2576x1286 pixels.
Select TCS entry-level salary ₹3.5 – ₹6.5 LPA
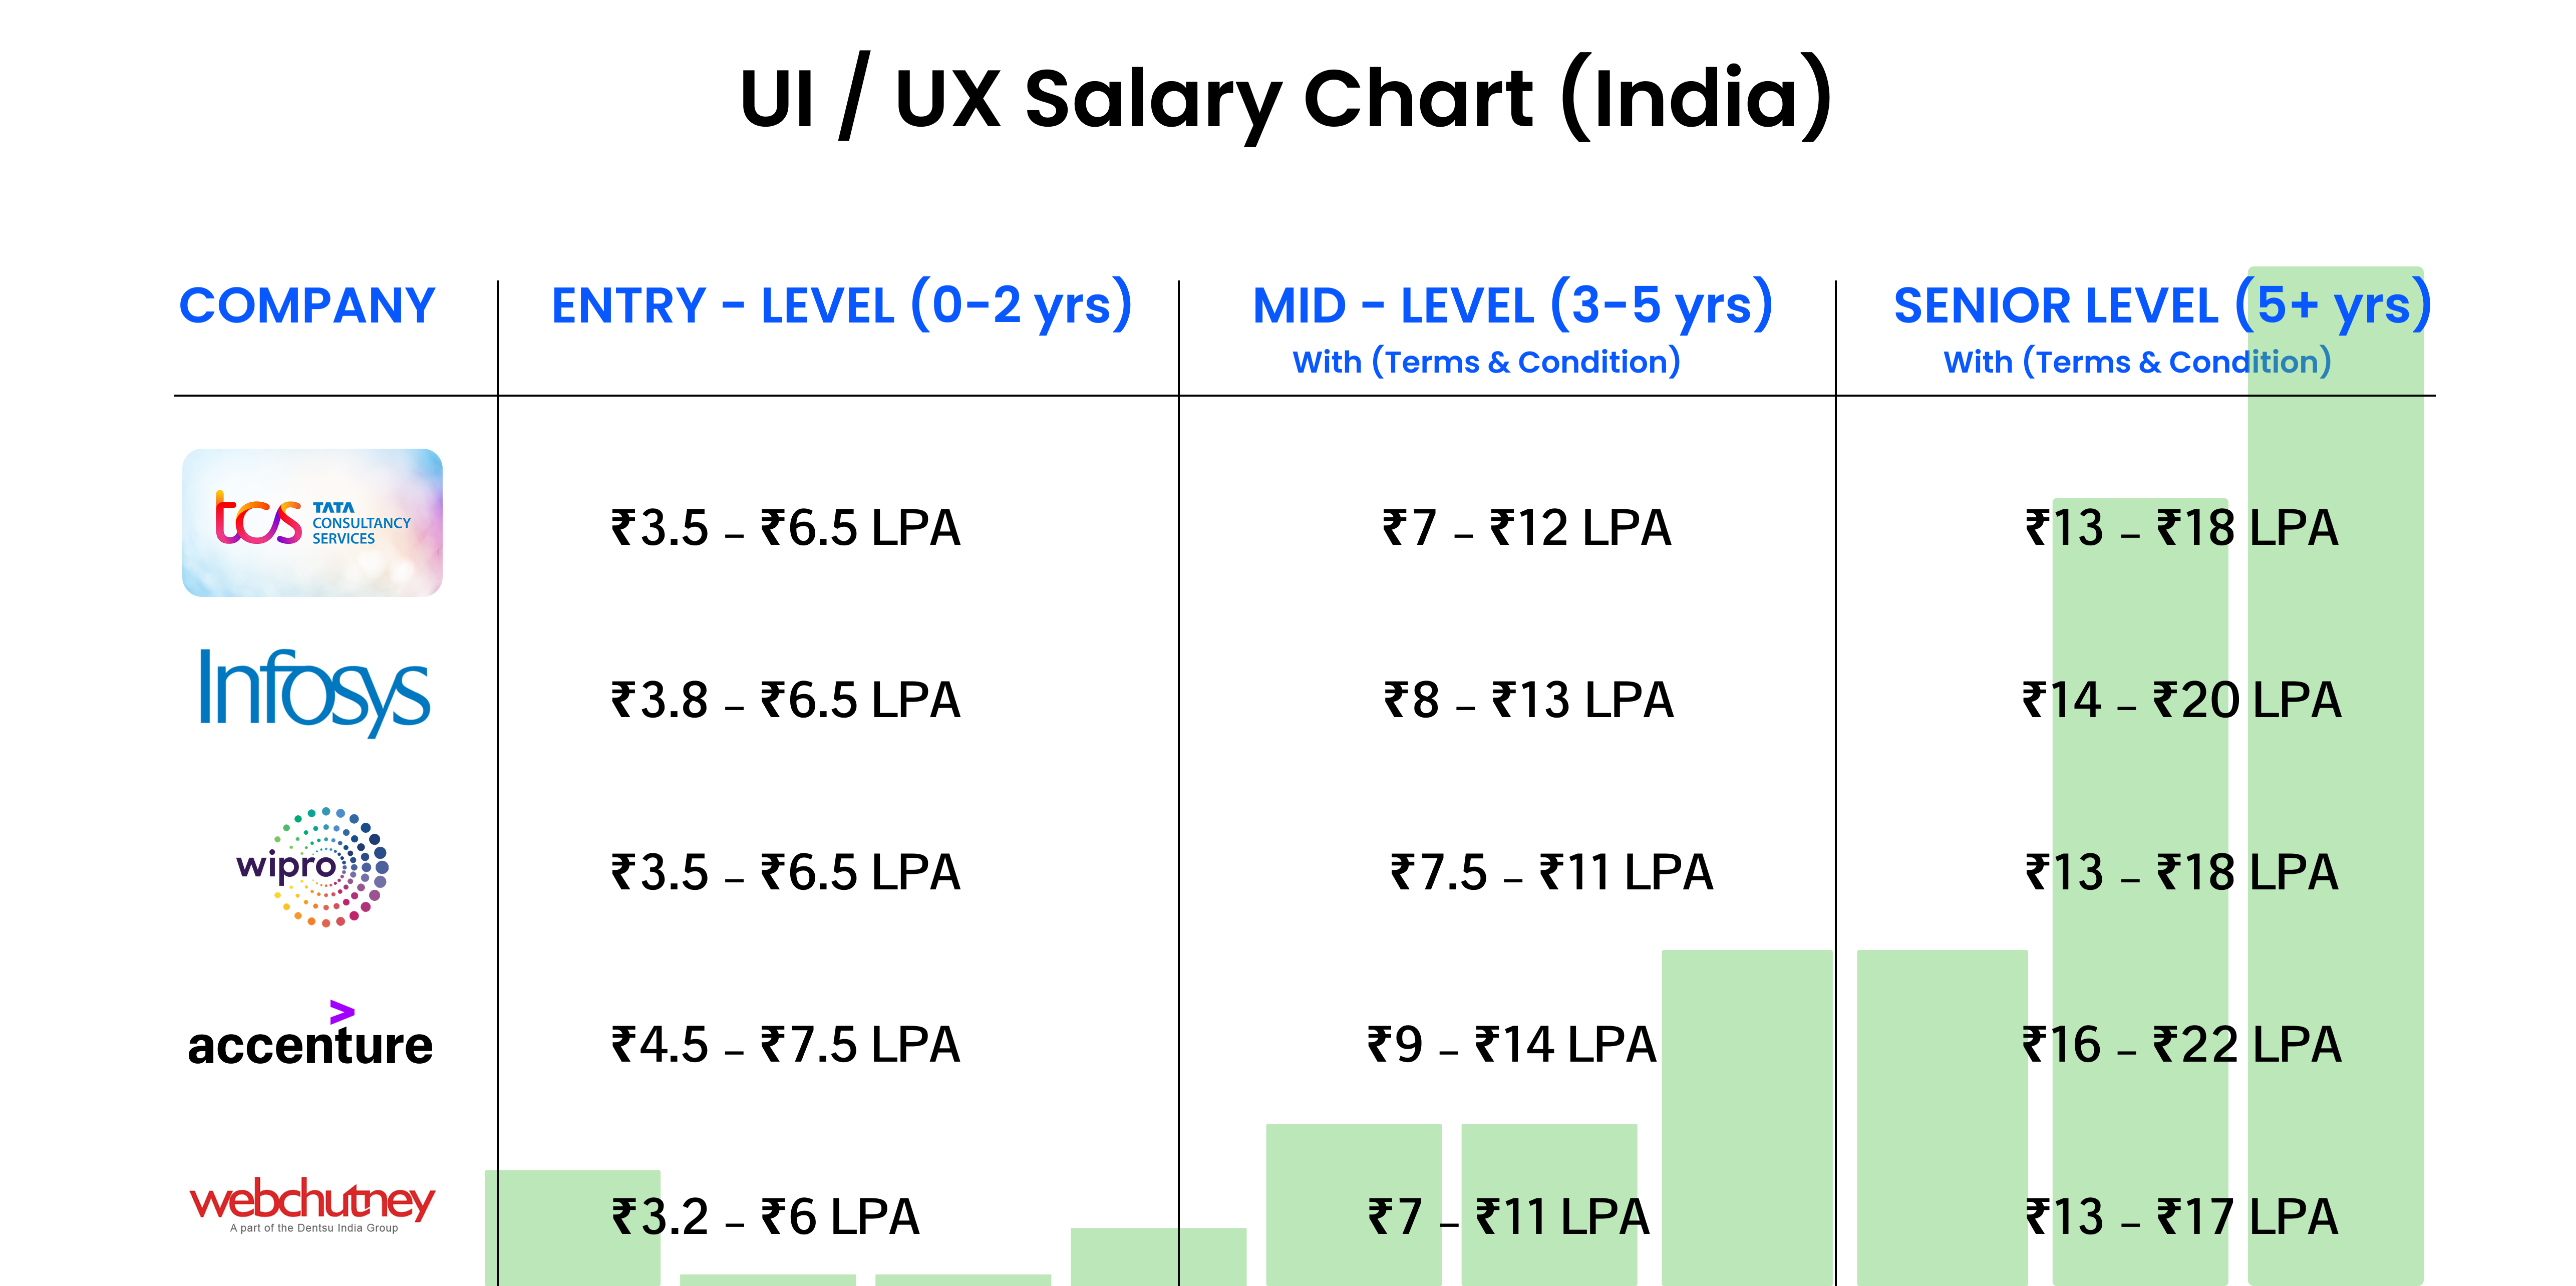(x=786, y=528)
